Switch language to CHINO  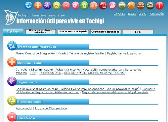[x=142, y=14]
